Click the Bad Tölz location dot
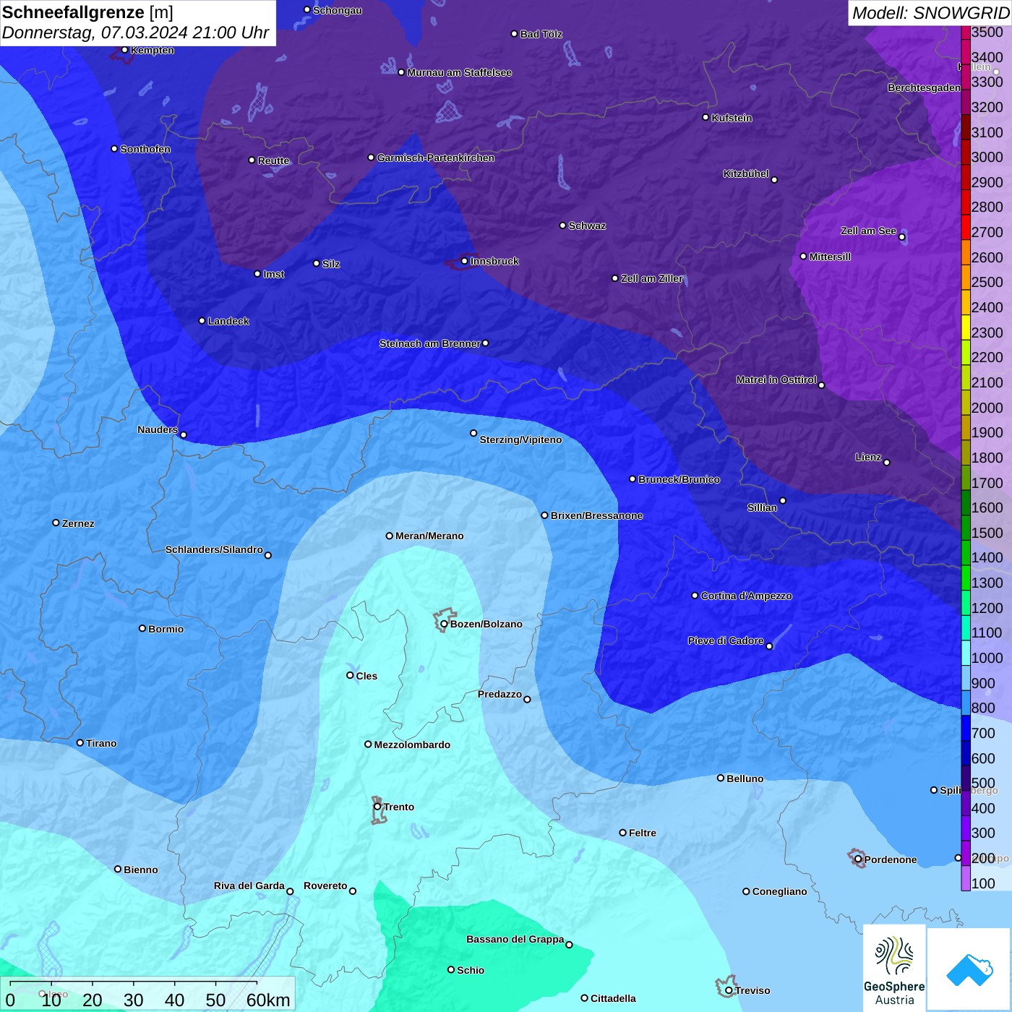 click(514, 34)
